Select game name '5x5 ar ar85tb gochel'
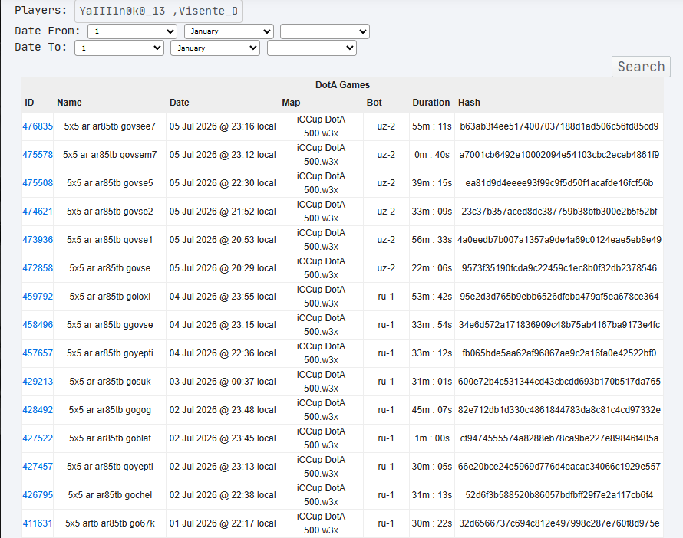This screenshot has height=538, width=683. coord(110,495)
